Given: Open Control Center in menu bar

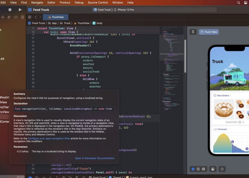Looking at the screenshot, I should click(x=246, y=3).
